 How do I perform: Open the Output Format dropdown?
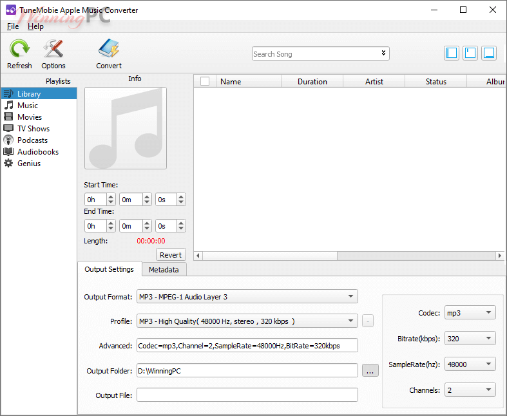pyautogui.click(x=247, y=296)
